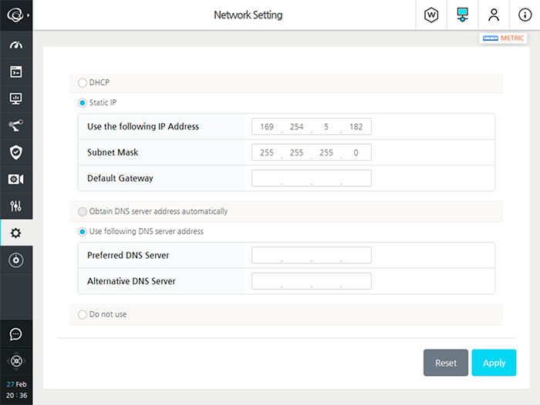This screenshot has width=540, height=405.
Task: Click the Alternative DNS Server label
Action: pyautogui.click(x=131, y=281)
